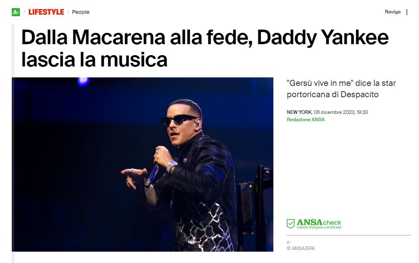This screenshot has width=419, height=263.
Task: Open the three-dot Naviga menu icon
Action: [407, 12]
